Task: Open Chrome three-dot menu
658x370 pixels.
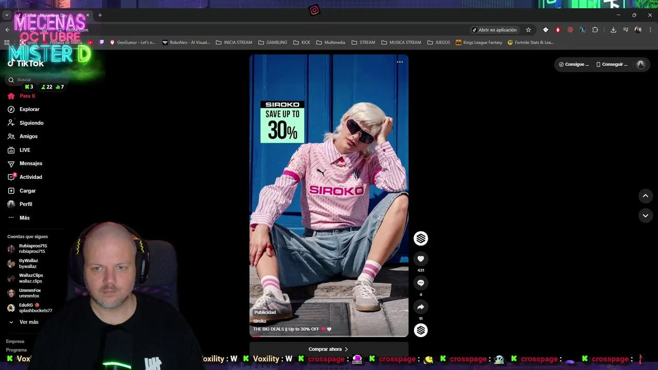Action: click(650, 30)
